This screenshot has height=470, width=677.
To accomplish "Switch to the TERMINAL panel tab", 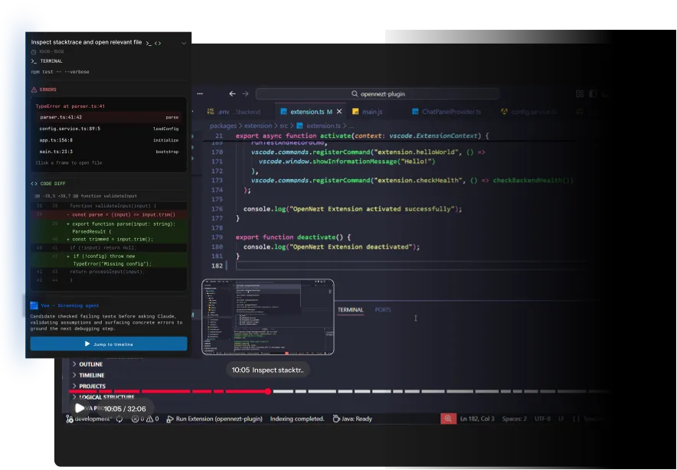I will click(350, 310).
